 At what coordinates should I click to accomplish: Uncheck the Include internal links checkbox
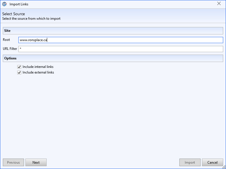19,67
